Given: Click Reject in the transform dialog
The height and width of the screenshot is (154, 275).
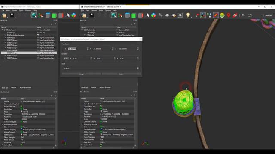Looking at the screenshot, I should [x=121, y=74].
